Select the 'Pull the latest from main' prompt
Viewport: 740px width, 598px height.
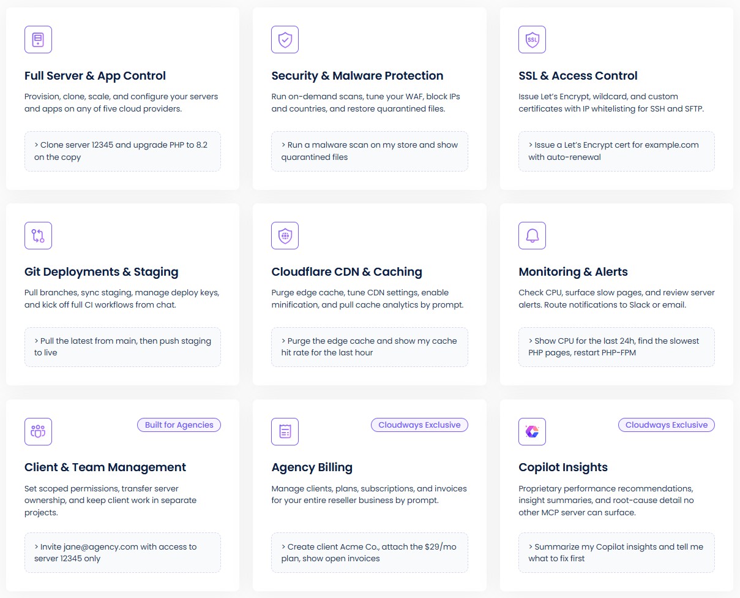122,347
